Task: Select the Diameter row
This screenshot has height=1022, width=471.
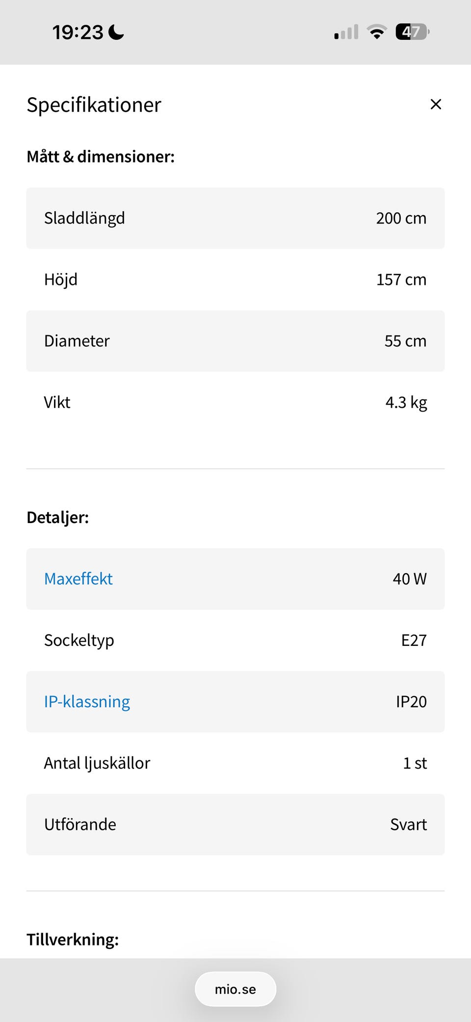Action: pyautogui.click(x=235, y=341)
